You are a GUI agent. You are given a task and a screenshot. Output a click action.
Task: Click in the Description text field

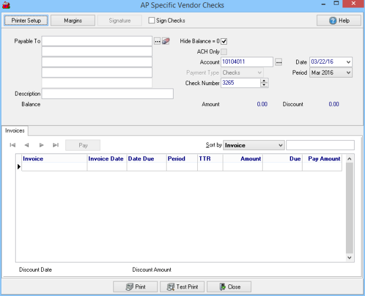point(108,94)
